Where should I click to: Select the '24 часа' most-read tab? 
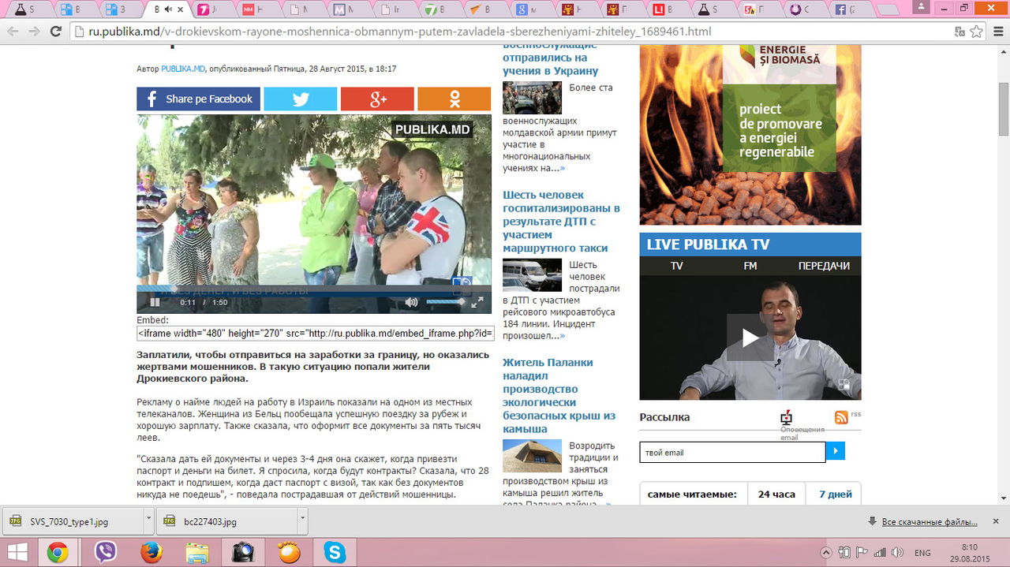click(x=776, y=494)
